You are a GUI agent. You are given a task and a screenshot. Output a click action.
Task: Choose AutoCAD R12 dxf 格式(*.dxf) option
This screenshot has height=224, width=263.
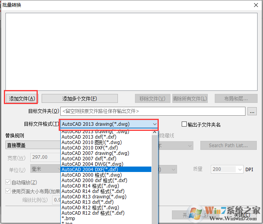pos(106,213)
